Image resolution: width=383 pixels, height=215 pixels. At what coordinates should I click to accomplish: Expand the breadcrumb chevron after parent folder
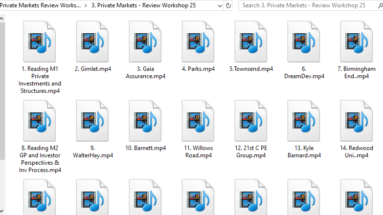tap(86, 5)
